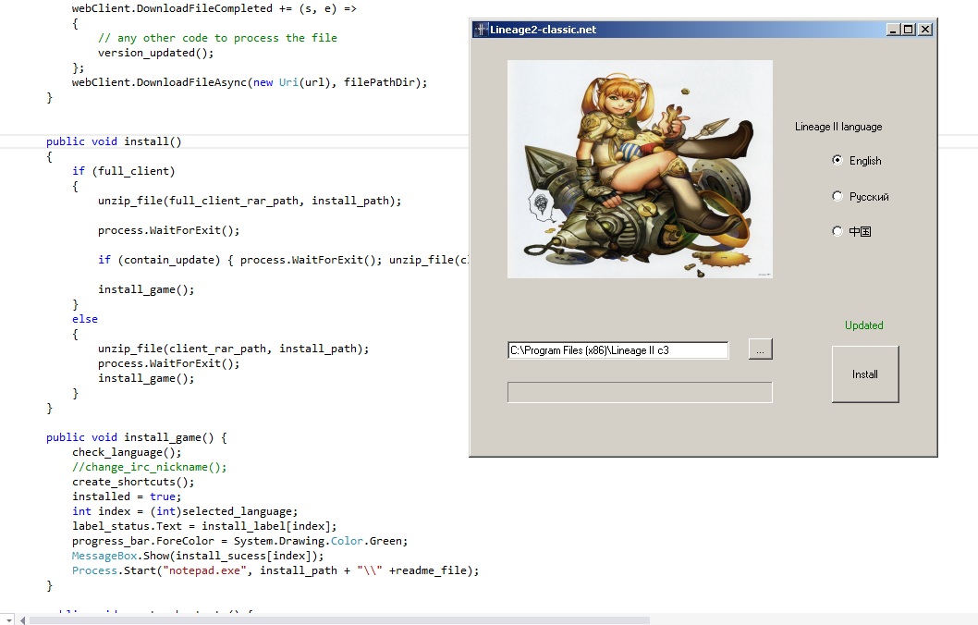Click the empty installer progress bar
This screenshot has height=625, width=978.
(x=640, y=392)
